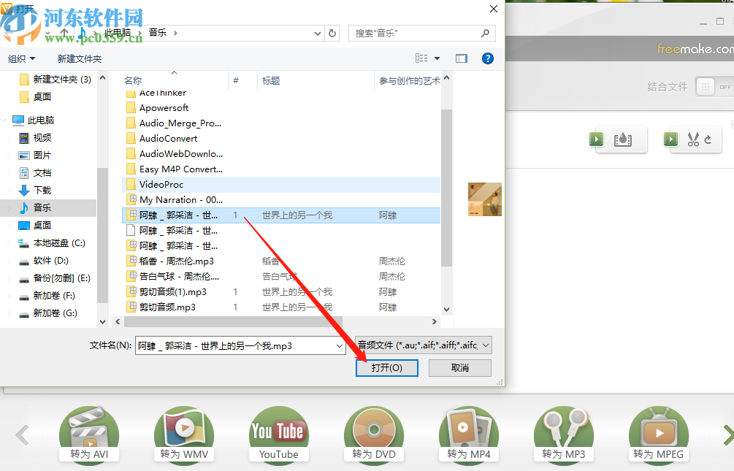Viewport: 734px width, 471px height.
Task: Expand the address bar history dropdown
Action: [x=318, y=34]
